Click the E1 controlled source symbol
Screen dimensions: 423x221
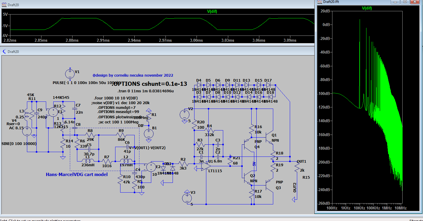pos(53,112)
